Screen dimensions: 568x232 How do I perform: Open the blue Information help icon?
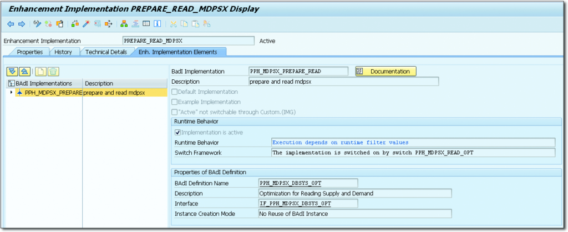click(x=157, y=24)
